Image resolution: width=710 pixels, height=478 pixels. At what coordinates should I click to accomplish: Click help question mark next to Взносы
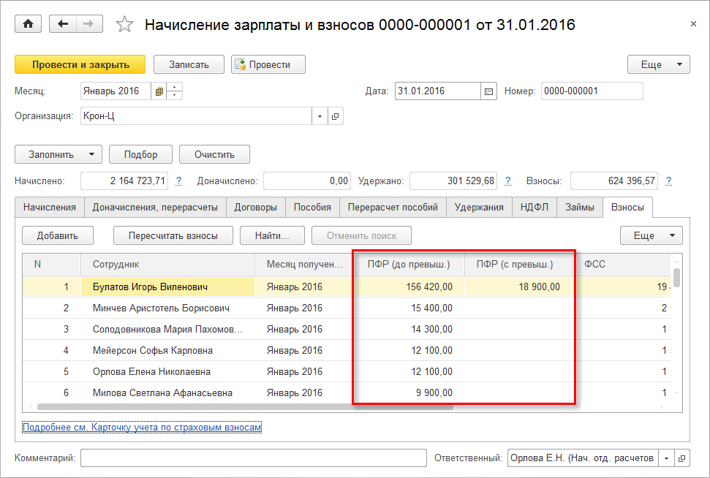point(668,181)
